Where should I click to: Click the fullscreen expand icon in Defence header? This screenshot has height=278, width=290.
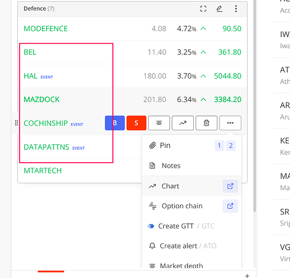pyautogui.click(x=203, y=9)
